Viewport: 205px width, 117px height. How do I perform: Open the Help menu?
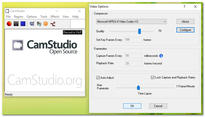coord(75,17)
